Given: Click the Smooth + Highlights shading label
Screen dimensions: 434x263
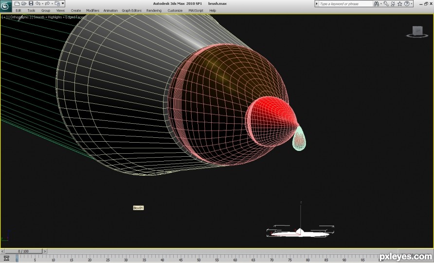Looking at the screenshot, I should (x=59, y=17).
